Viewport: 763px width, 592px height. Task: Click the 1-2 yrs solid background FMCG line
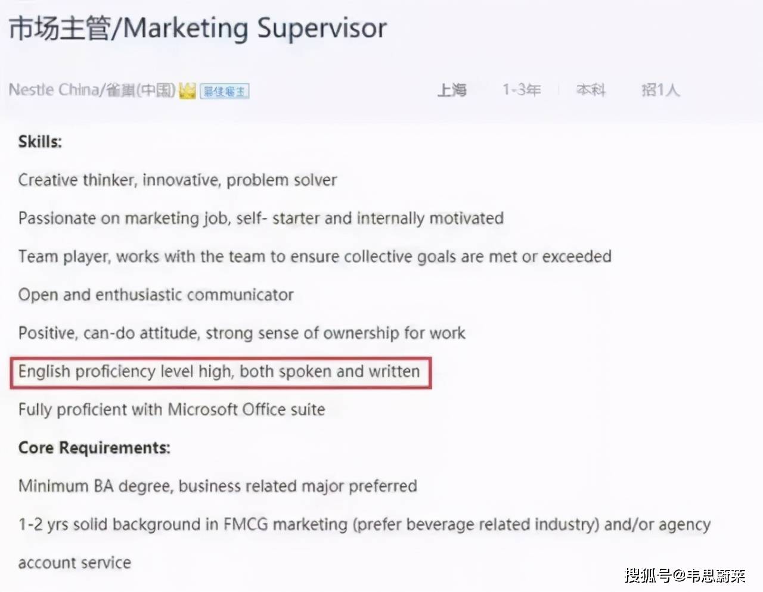coord(364,525)
